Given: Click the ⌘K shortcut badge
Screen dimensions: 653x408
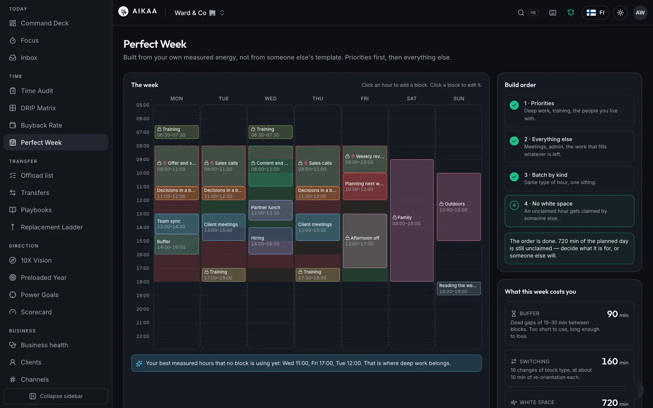Looking at the screenshot, I should coord(533,13).
